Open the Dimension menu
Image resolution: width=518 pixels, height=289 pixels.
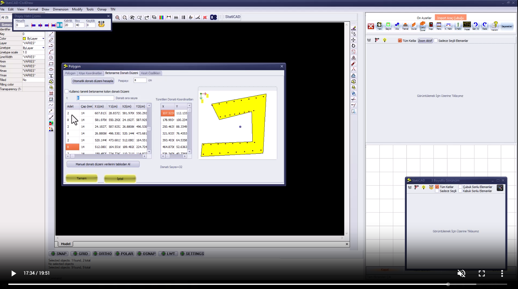tap(60, 9)
